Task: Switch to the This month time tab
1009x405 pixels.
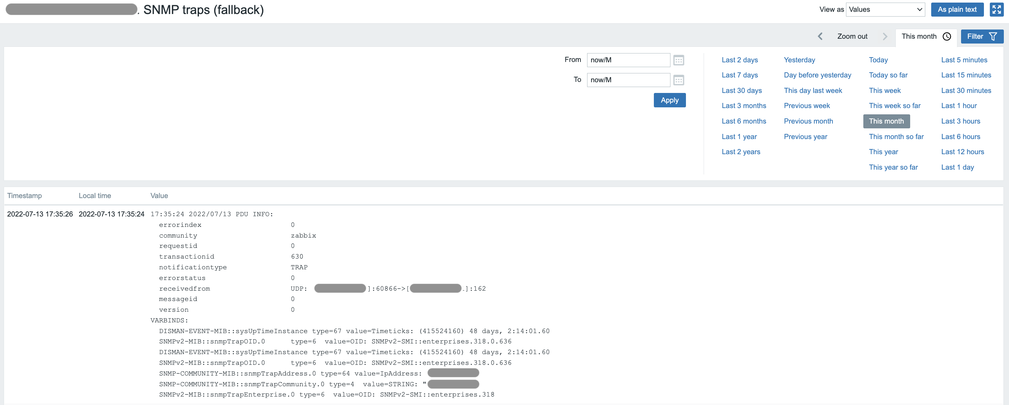Action: click(x=919, y=37)
